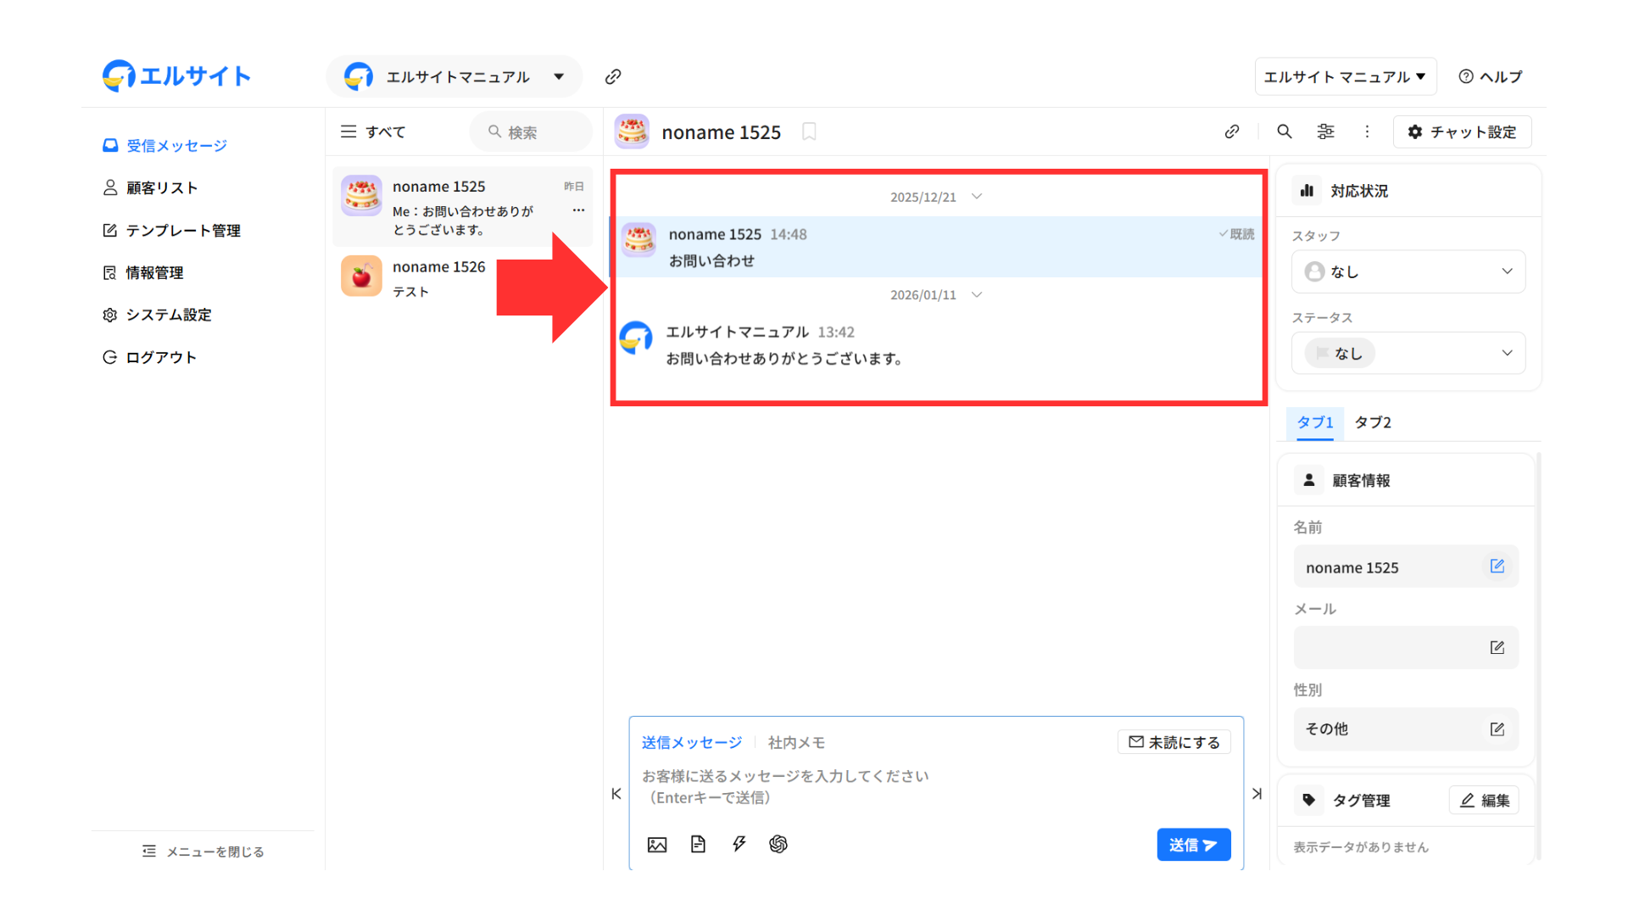Image resolution: width=1628 pixels, height=916 pixels.
Task: Toggle bookmark next to noname 1525
Action: [809, 131]
